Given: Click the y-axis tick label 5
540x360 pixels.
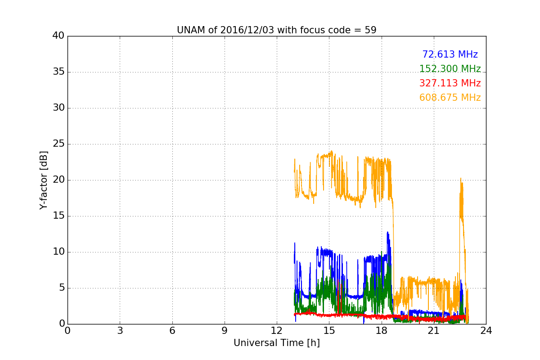Looking at the screenshot, I should (61, 288).
